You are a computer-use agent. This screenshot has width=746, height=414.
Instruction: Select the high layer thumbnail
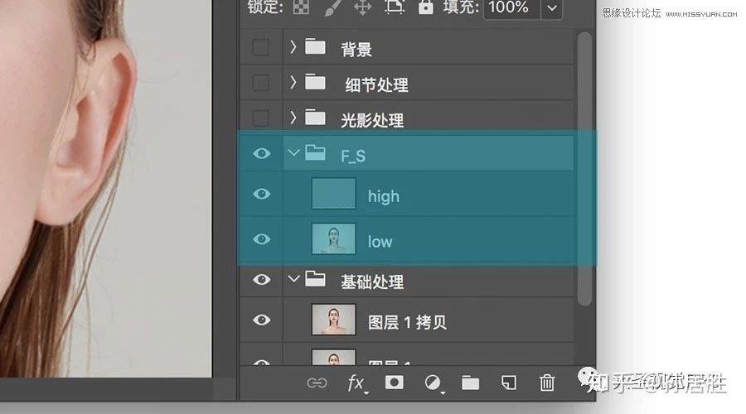tap(333, 194)
